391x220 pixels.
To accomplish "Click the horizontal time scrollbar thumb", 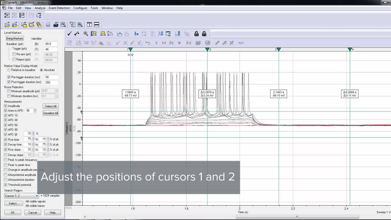I will tap(297, 217).
